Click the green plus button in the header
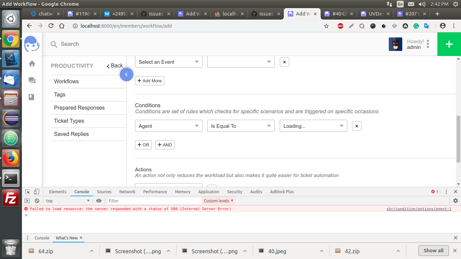461x259 pixels. pyautogui.click(x=449, y=44)
